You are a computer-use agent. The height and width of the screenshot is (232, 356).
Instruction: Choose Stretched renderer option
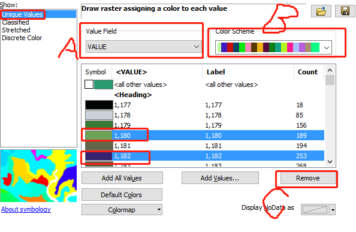[16, 30]
